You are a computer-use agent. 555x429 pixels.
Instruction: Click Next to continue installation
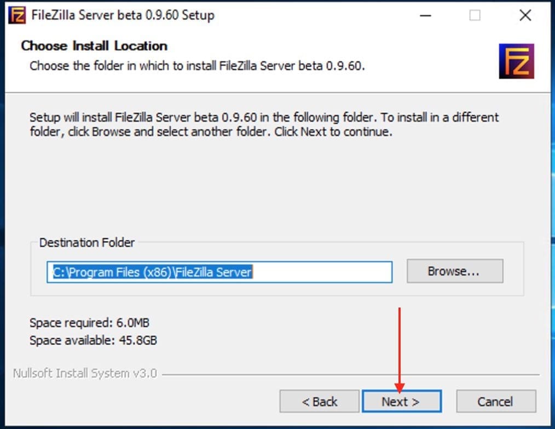pos(402,401)
